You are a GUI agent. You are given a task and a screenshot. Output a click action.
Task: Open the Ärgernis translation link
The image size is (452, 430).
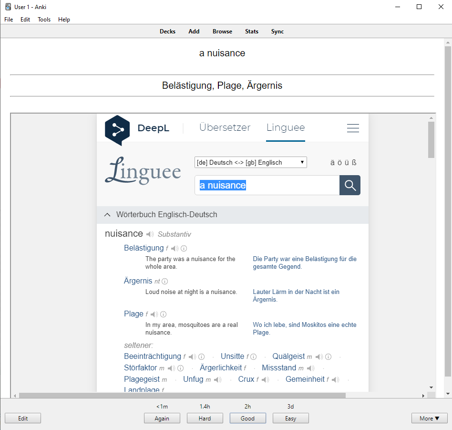tap(138, 281)
